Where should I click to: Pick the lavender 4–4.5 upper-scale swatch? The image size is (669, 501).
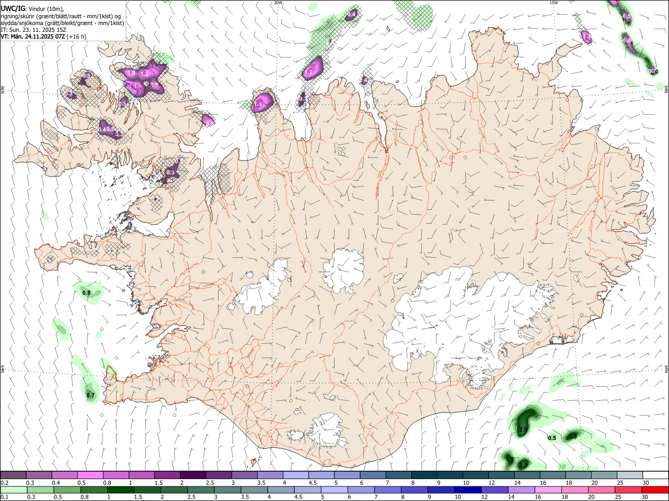click(x=296, y=475)
